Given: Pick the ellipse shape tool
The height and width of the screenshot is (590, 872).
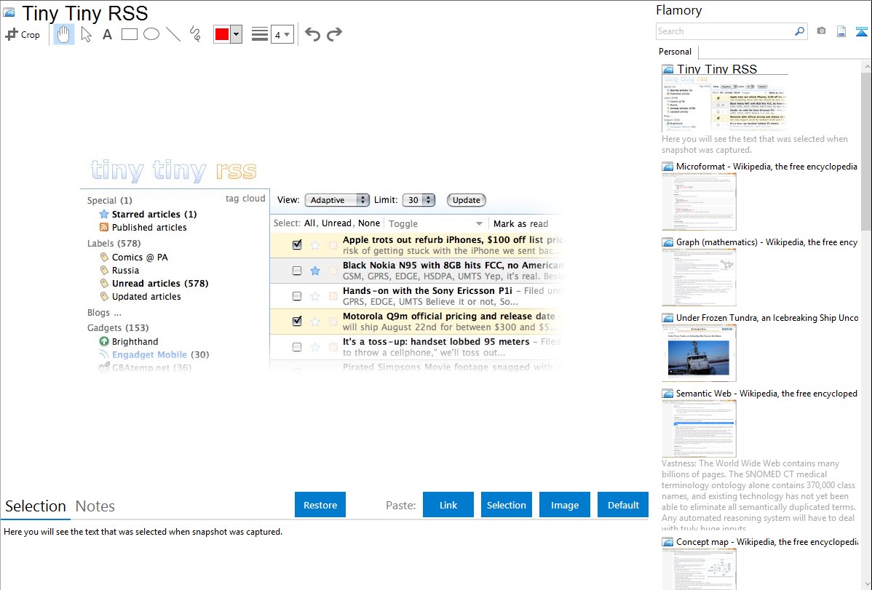Looking at the screenshot, I should [x=151, y=34].
